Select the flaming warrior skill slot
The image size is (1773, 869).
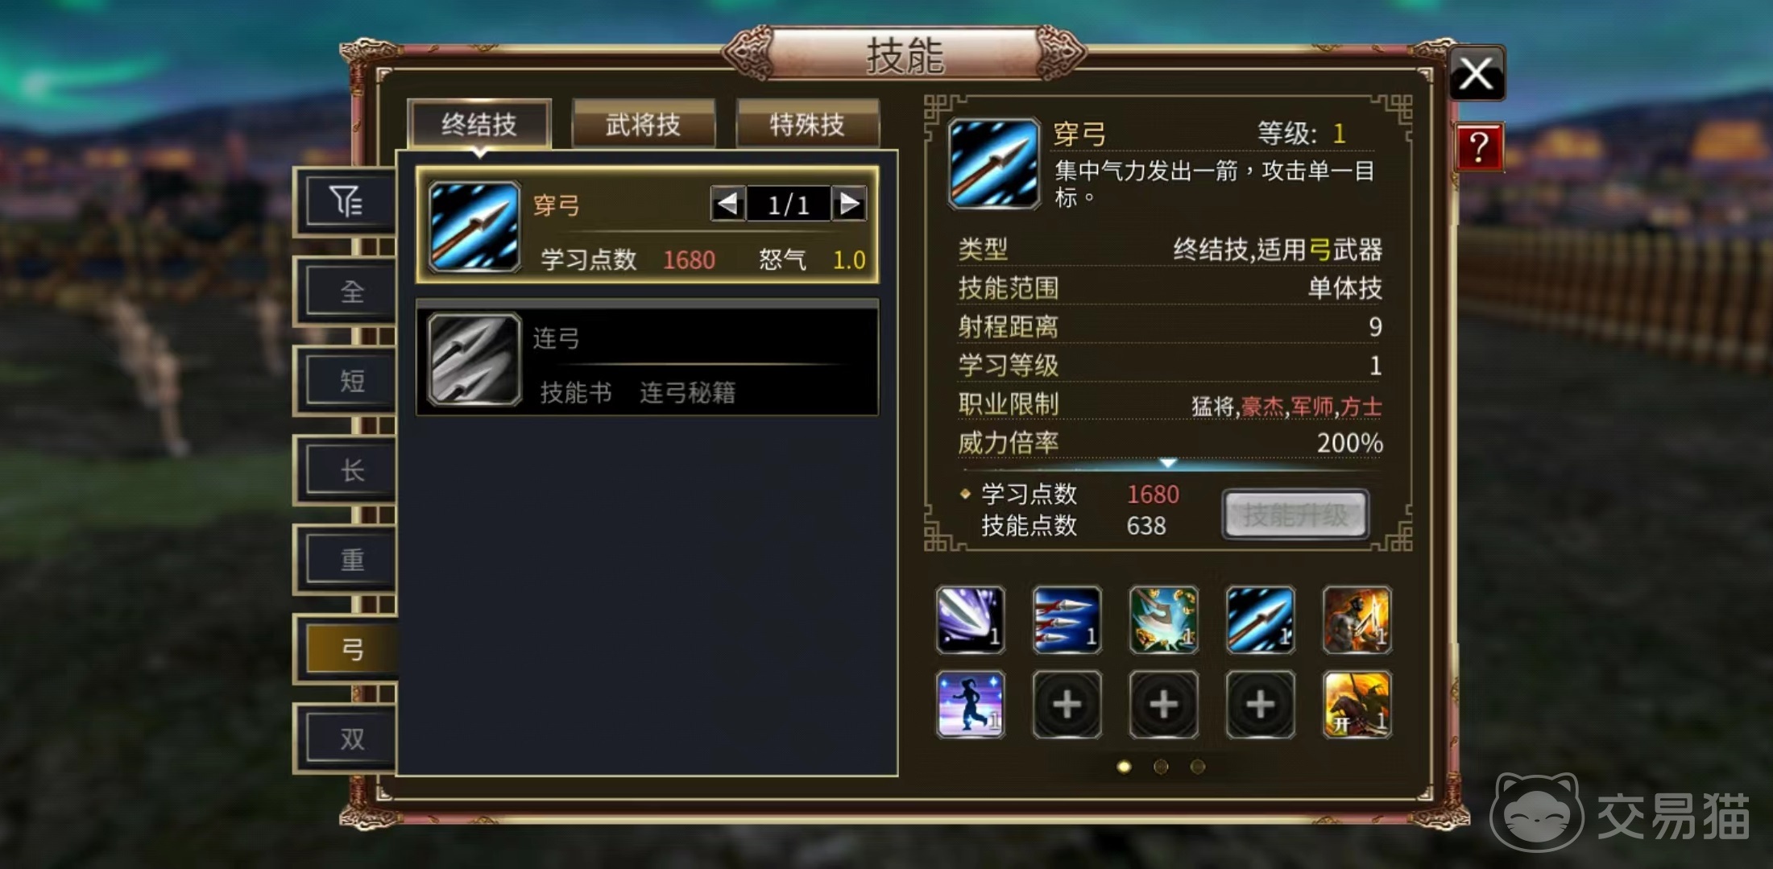[1357, 619]
